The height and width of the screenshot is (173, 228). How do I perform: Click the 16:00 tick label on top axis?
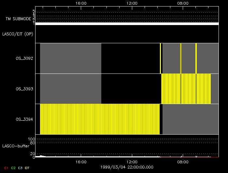point(81,3)
